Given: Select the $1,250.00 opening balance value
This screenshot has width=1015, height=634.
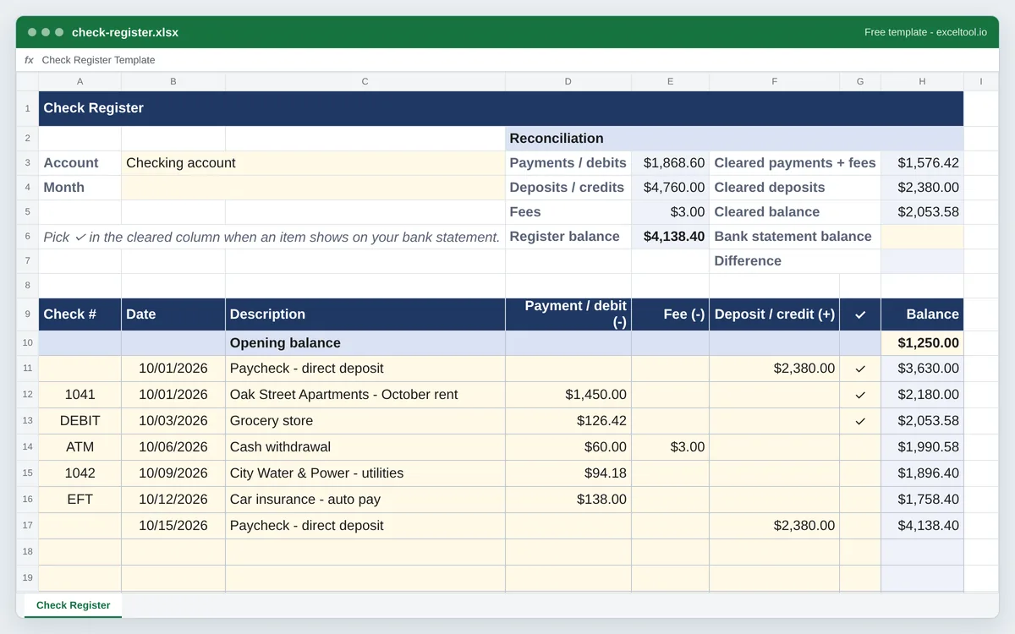Looking at the screenshot, I should click(x=922, y=343).
